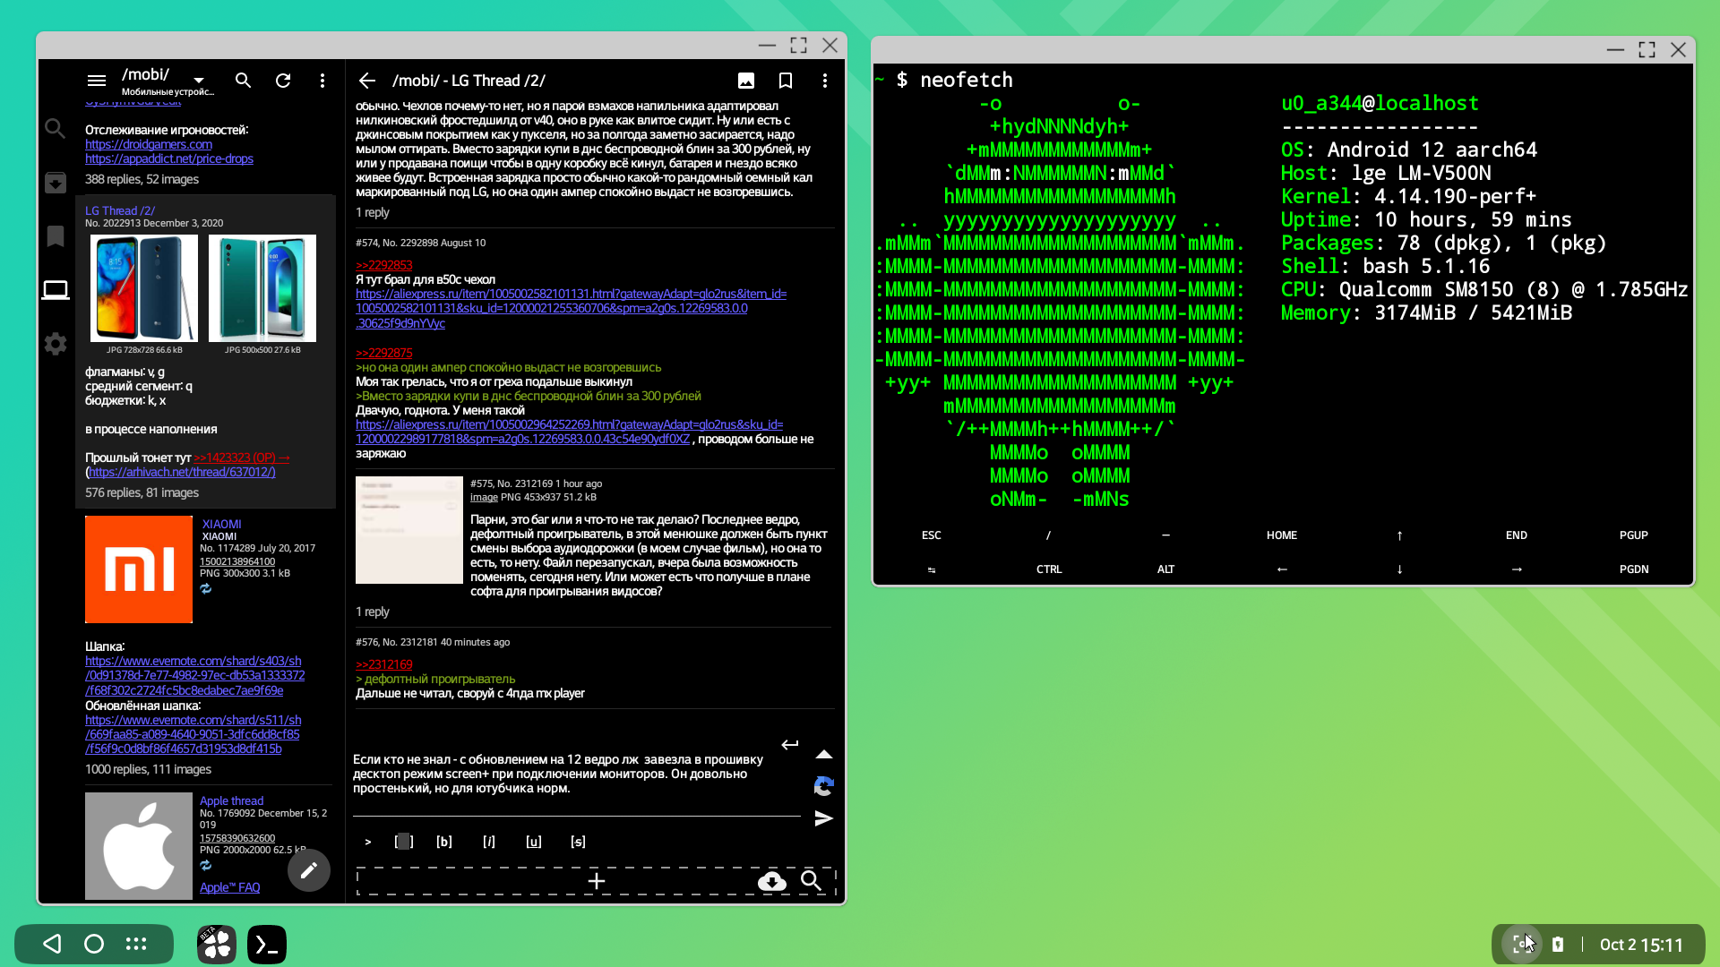Open the settings gear in left sidebar
Screen dimensions: 1720x967
pos(56,344)
